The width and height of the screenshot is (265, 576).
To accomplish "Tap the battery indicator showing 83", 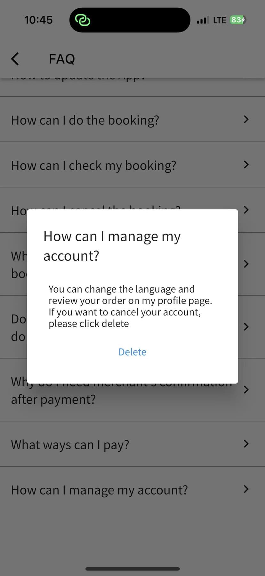I will point(238,20).
